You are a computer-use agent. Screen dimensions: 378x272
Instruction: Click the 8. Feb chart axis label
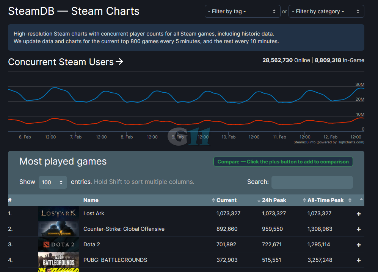tap(127, 137)
